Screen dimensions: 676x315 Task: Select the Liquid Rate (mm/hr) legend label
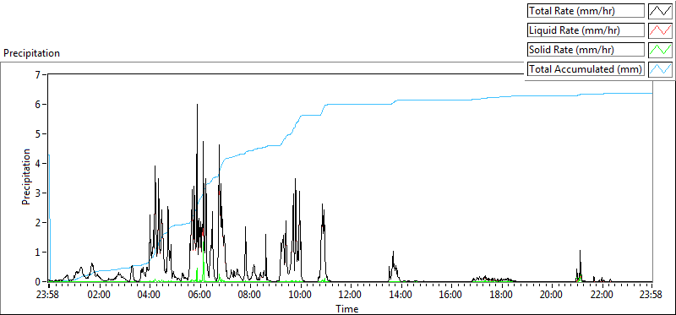(x=586, y=30)
